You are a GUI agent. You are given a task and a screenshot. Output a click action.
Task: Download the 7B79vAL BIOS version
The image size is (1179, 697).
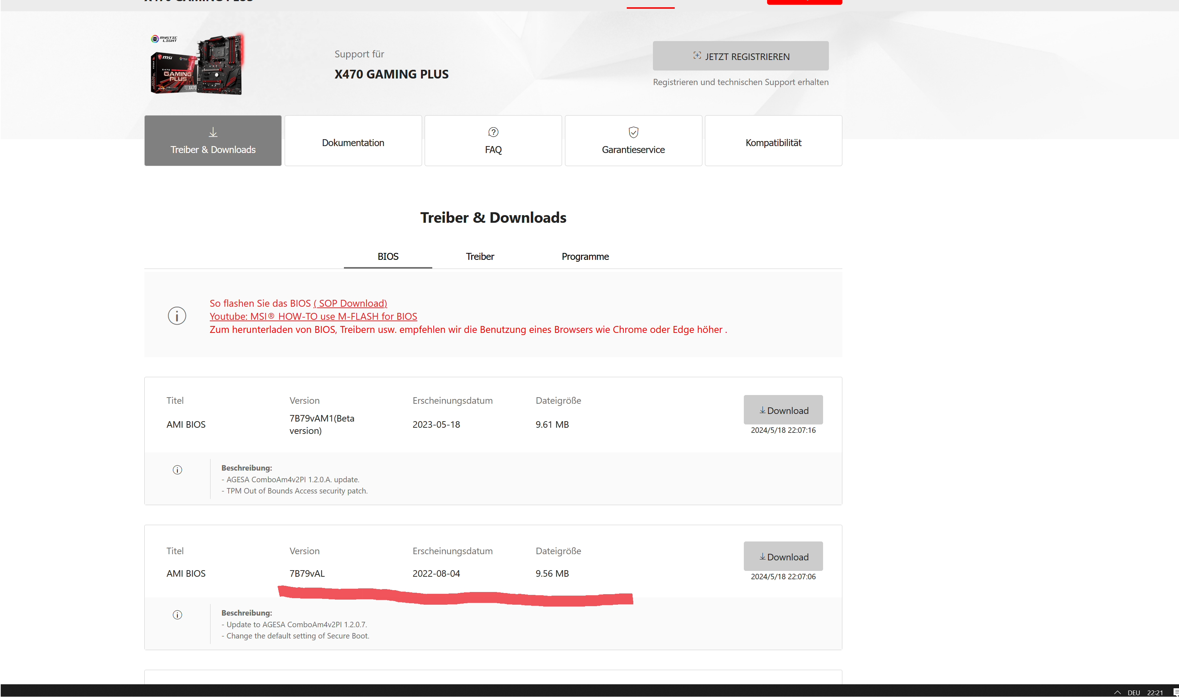pos(783,557)
